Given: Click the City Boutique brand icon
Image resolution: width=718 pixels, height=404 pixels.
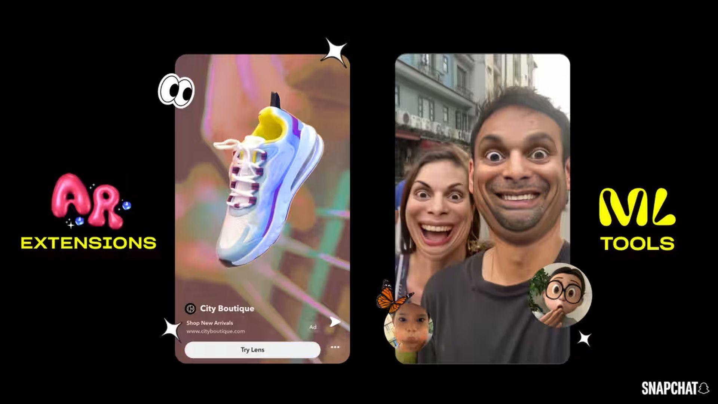Looking at the screenshot, I should [x=190, y=308].
